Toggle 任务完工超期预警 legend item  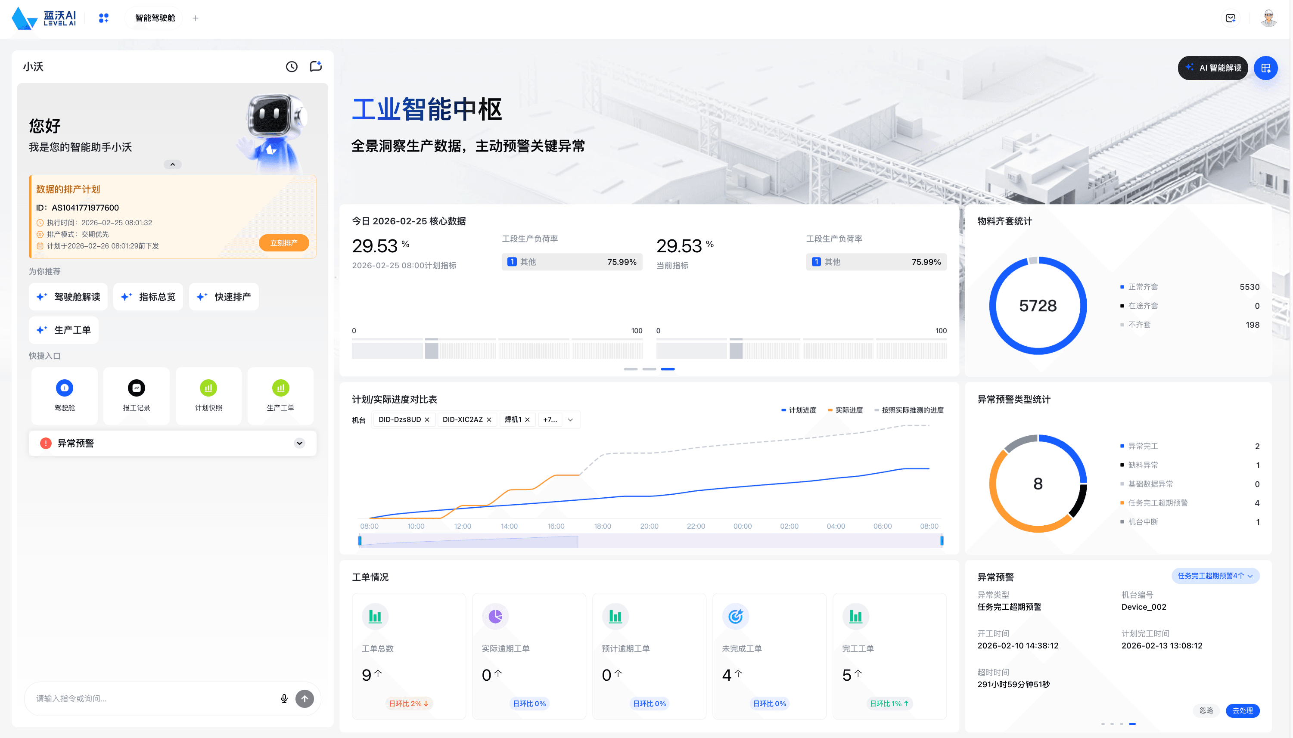click(x=1154, y=503)
